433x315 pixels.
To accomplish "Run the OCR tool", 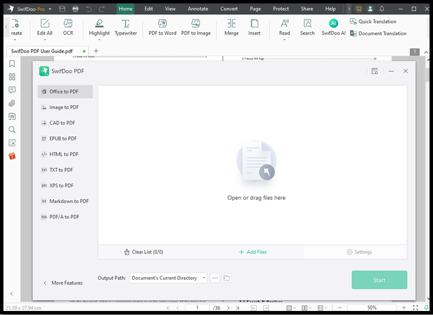I will pos(68,28).
